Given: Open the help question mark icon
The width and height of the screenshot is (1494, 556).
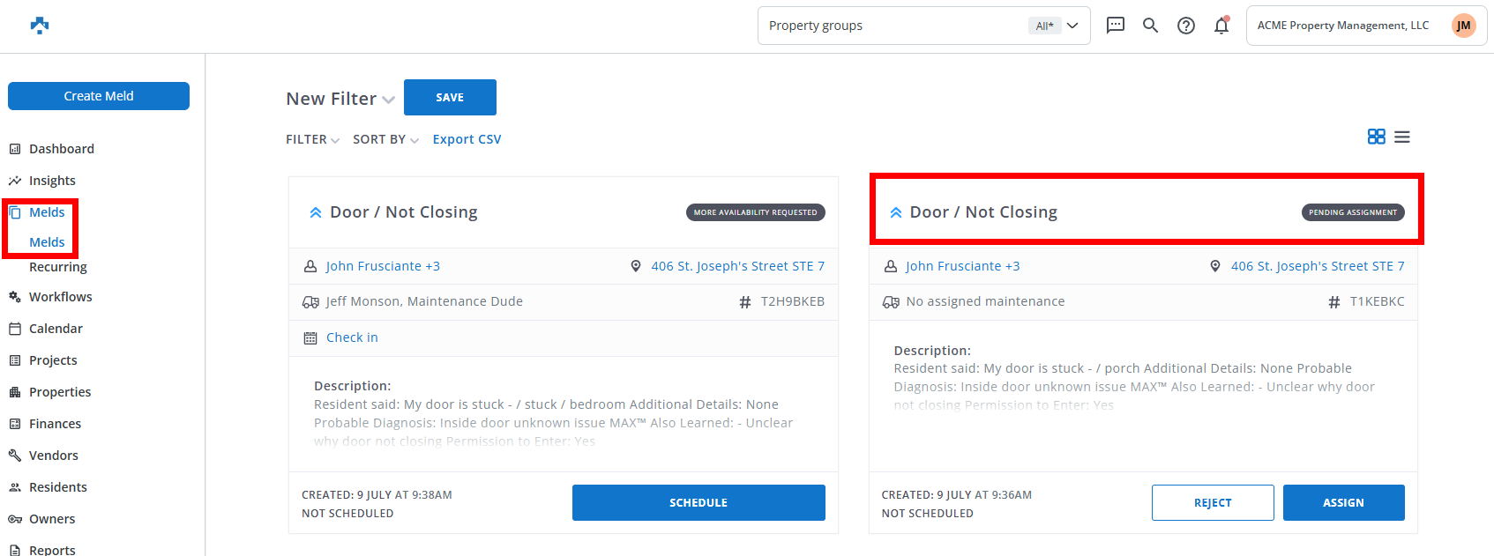Looking at the screenshot, I should tap(1186, 26).
